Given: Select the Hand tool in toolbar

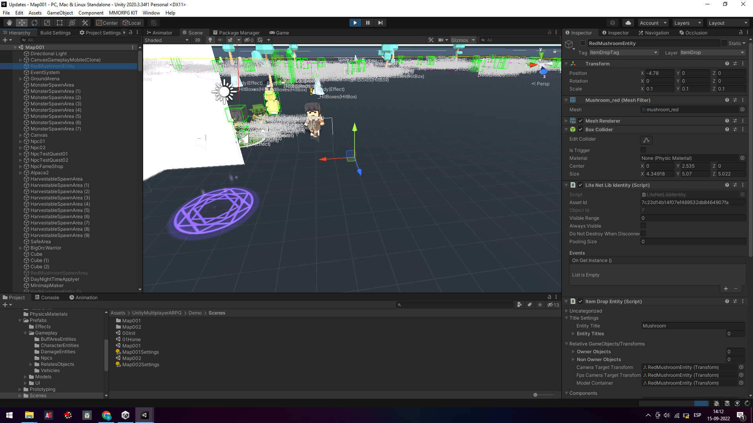Looking at the screenshot, I should (9, 23).
